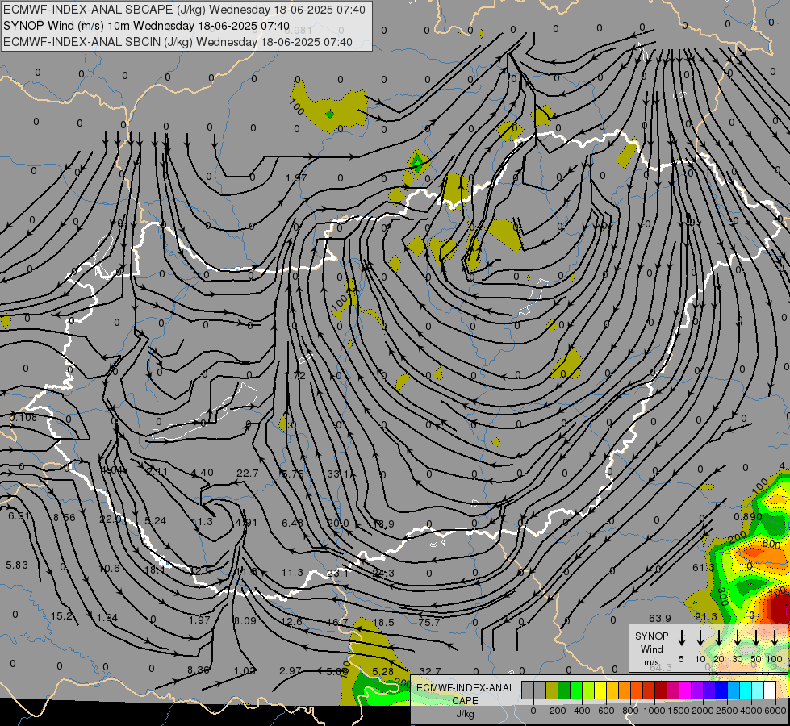The width and height of the screenshot is (790, 726).
Task: Click the CAPE label in the colour legend
Action: [465, 701]
